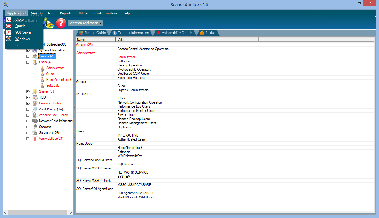
Task: Click the Guest user icon in tree
Action: pyautogui.click(x=43, y=74)
